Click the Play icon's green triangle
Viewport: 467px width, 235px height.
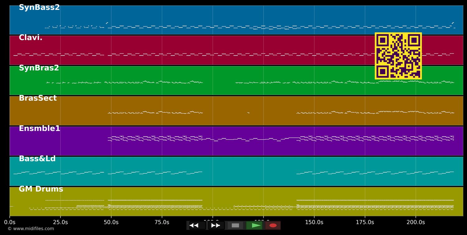click(255, 225)
